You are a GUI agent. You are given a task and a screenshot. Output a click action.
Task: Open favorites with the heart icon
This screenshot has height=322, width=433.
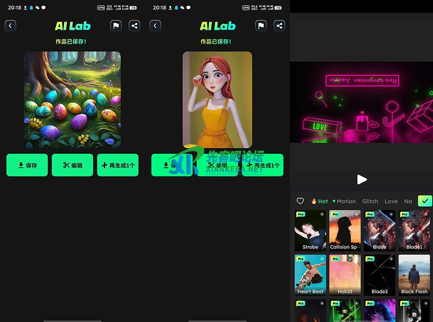(x=300, y=201)
